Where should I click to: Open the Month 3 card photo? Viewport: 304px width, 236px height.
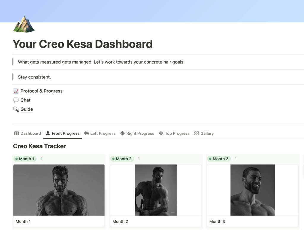[x=252, y=190]
